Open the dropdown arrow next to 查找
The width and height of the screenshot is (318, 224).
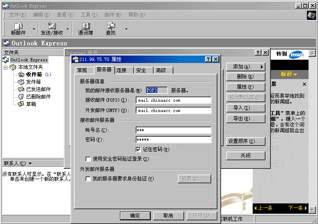point(126,29)
